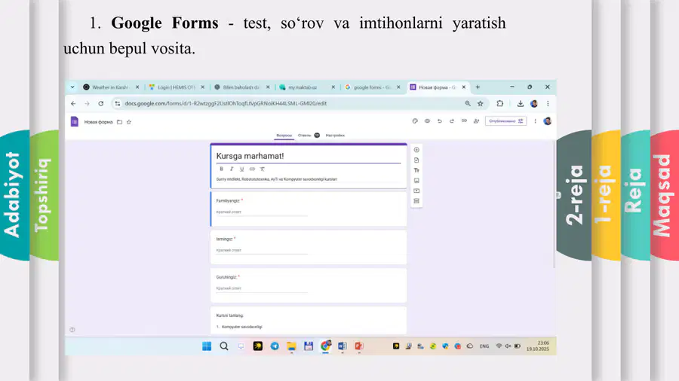Move form to folder icon
Image resolution: width=679 pixels, height=381 pixels.
pyautogui.click(x=119, y=122)
